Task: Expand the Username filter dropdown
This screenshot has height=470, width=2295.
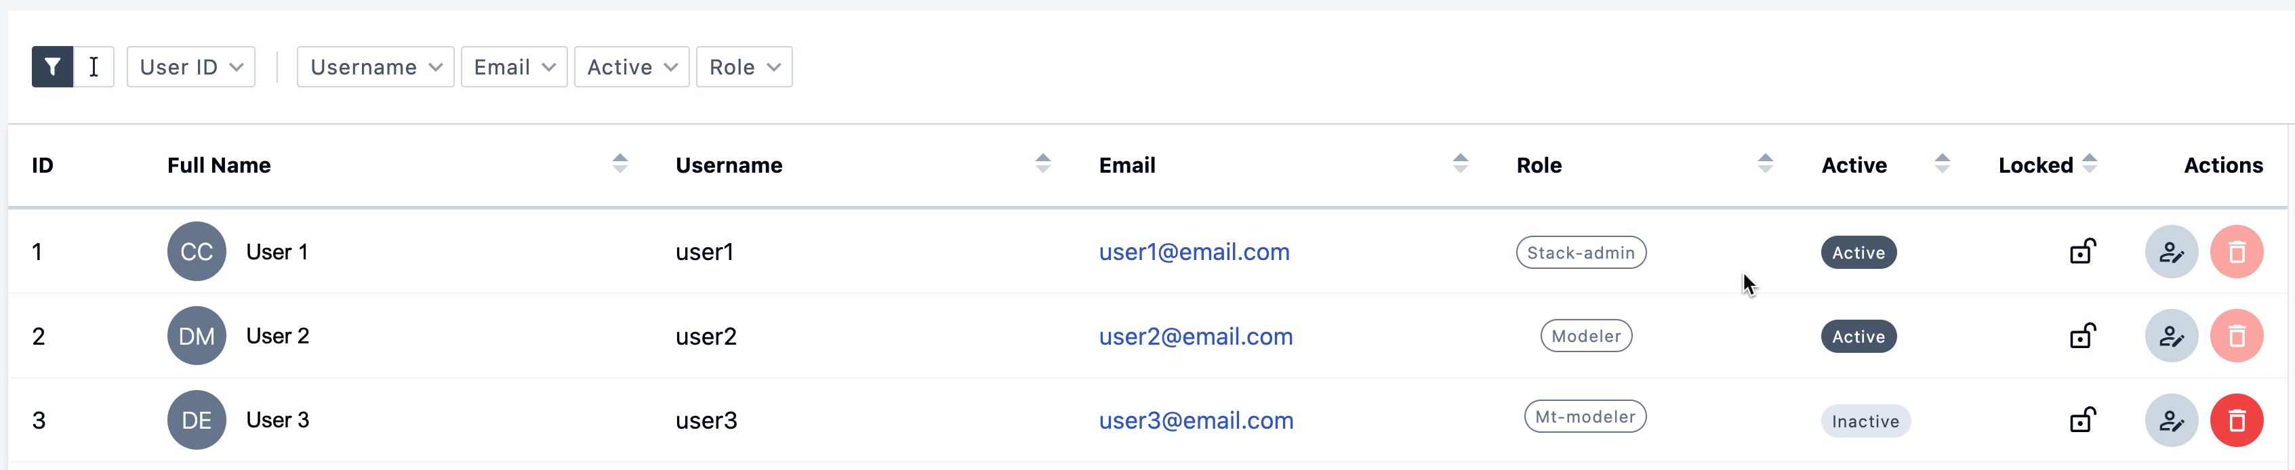Action: click(x=375, y=67)
